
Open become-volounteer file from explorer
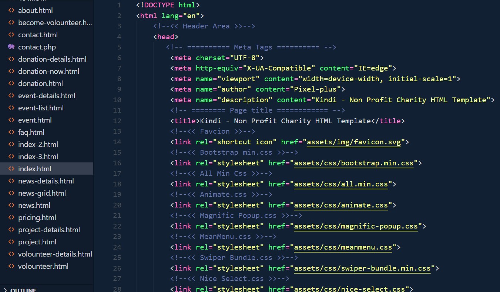[55, 23]
